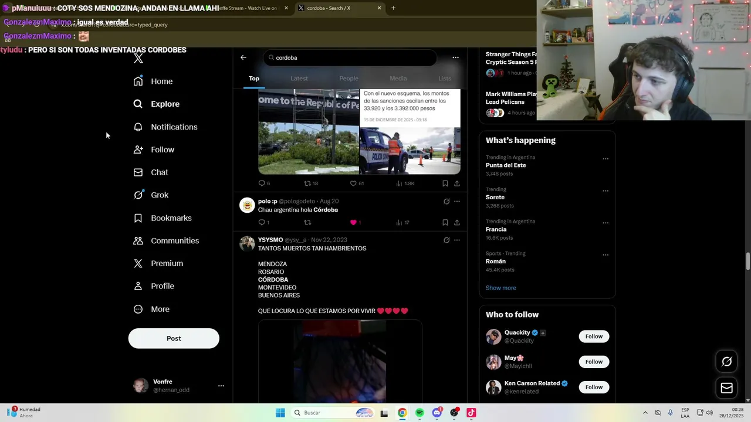The width and height of the screenshot is (751, 422).
Task: Open Grok actions on YSYSMO post
Action: coord(446,240)
